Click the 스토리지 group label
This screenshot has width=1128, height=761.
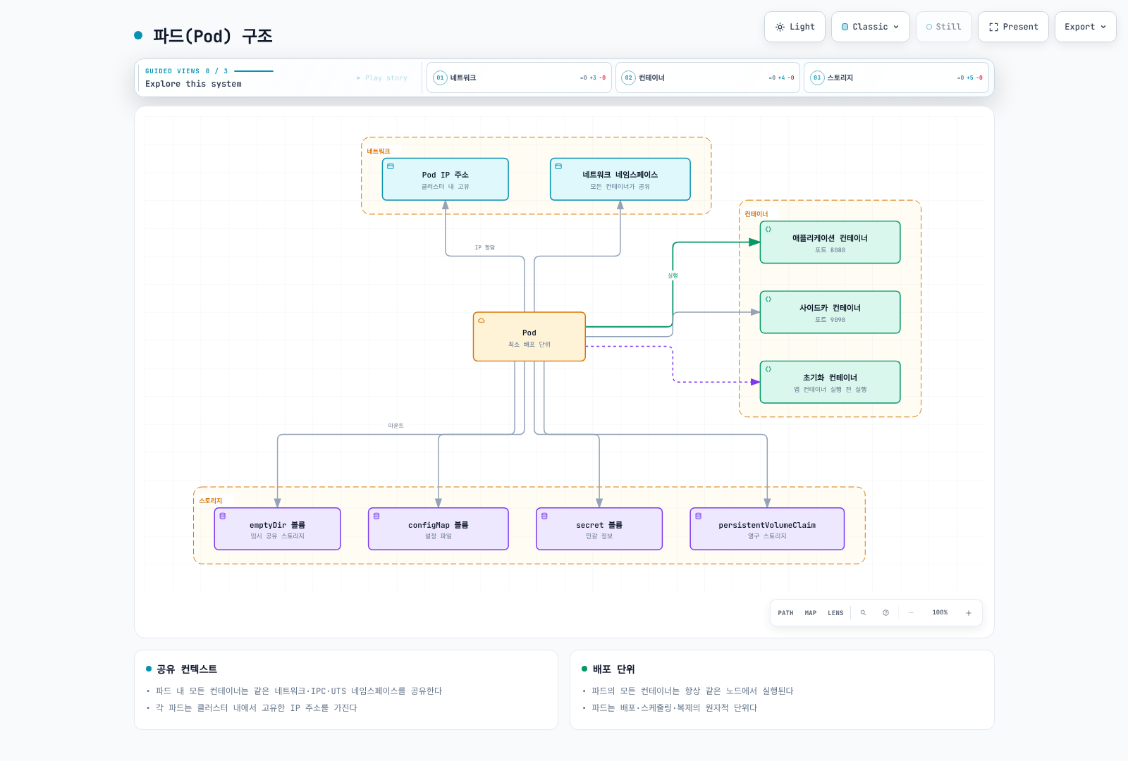tap(211, 501)
